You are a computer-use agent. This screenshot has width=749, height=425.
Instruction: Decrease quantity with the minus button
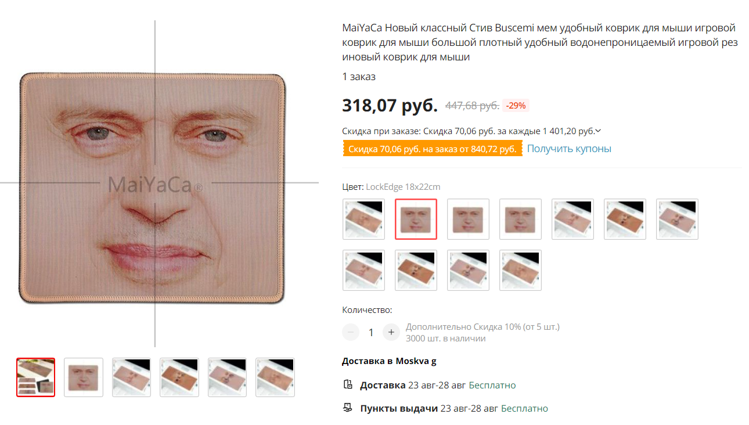351,332
